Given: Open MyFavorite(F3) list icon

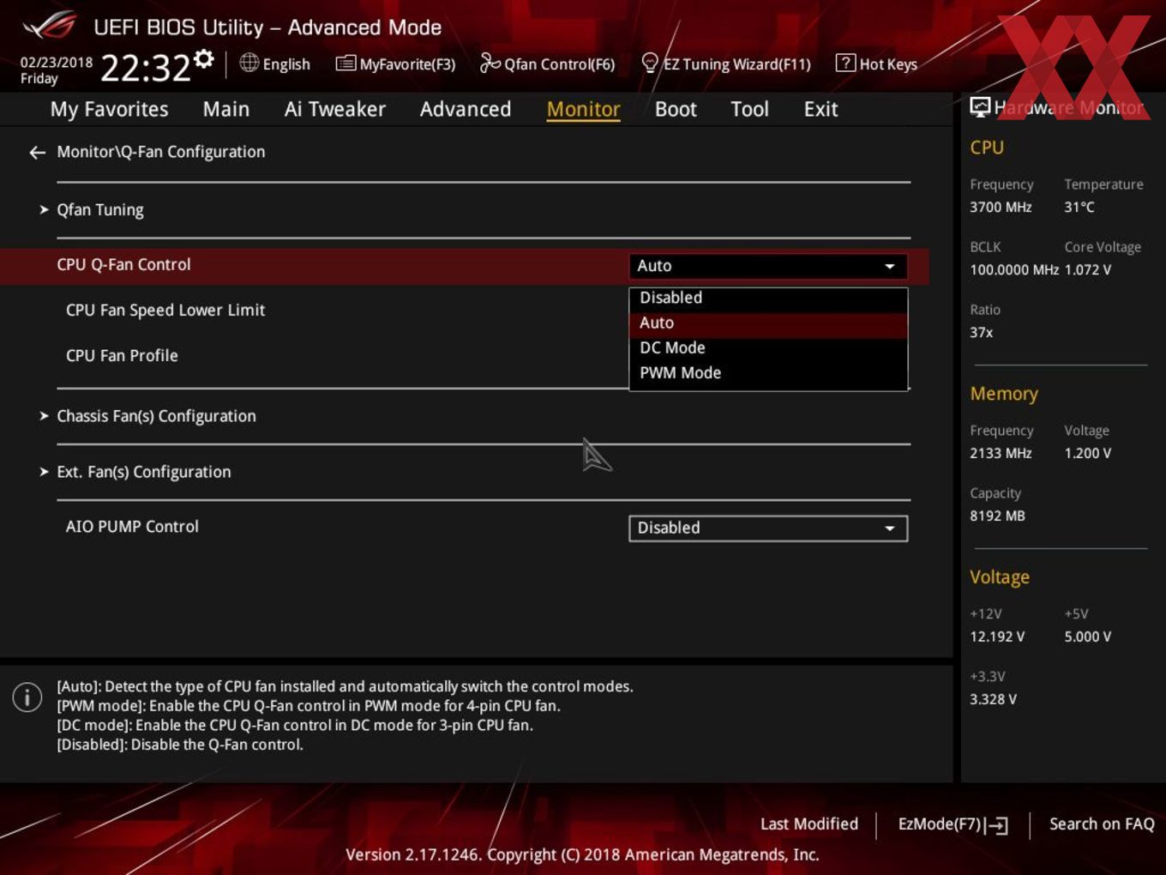Looking at the screenshot, I should tap(346, 63).
